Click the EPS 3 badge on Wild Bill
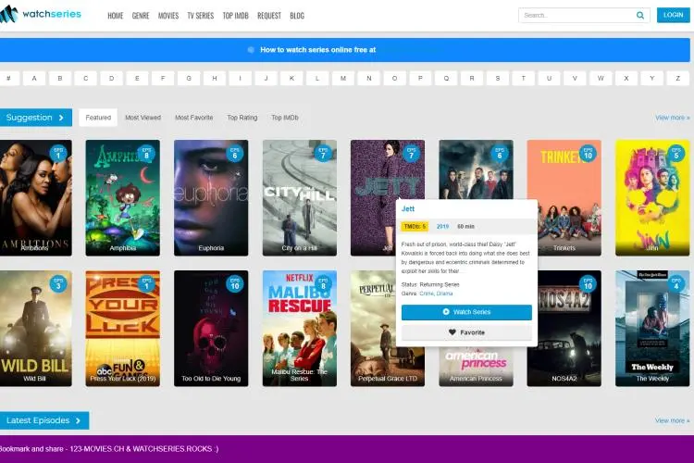 click(x=58, y=284)
